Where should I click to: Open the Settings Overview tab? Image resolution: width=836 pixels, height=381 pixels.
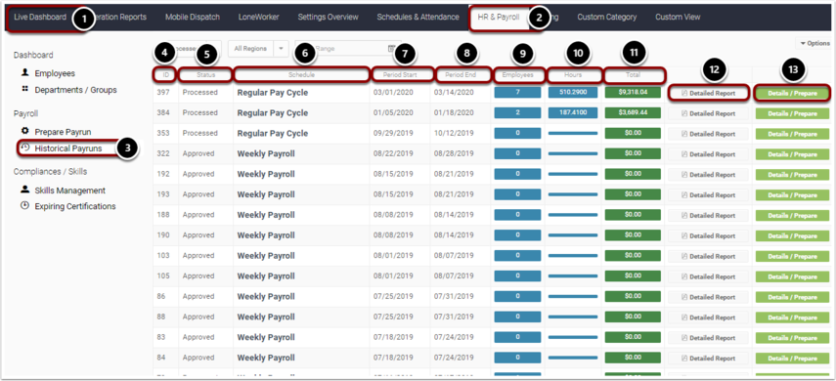tap(328, 17)
